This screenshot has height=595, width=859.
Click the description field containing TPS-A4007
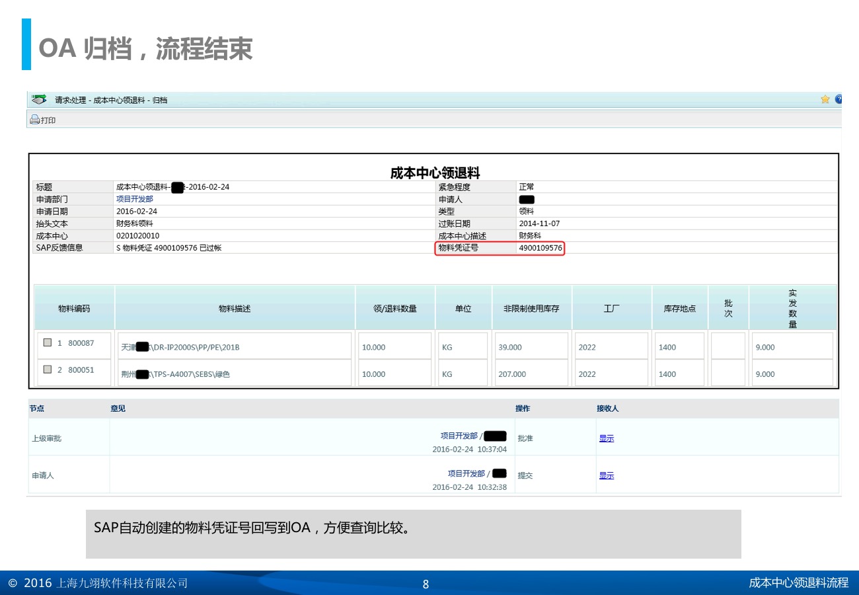click(235, 374)
